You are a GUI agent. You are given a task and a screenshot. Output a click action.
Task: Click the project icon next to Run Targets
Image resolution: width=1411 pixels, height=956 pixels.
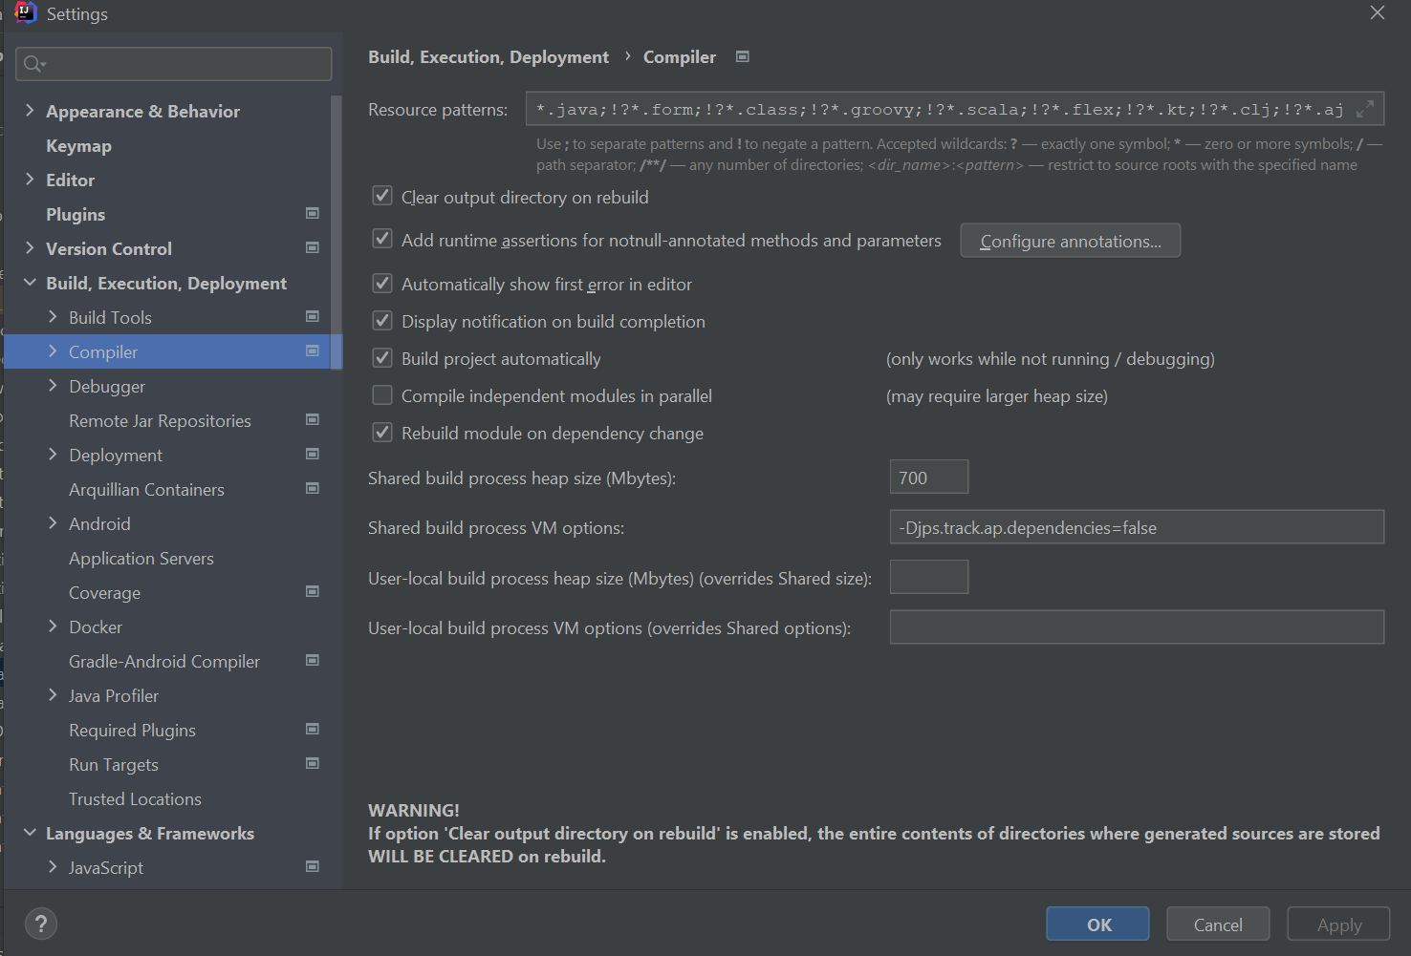coord(312,763)
